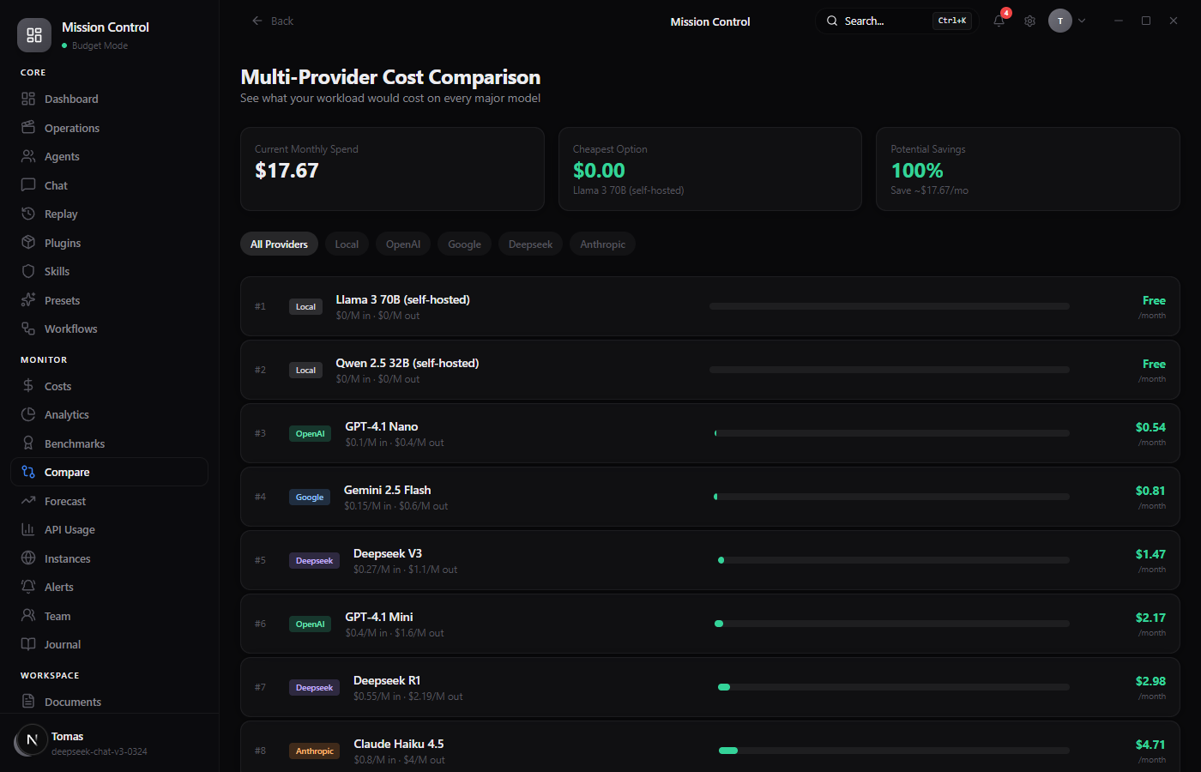Click the Deepseek R1 cost bar
This screenshot has width=1201, height=772.
[894, 687]
